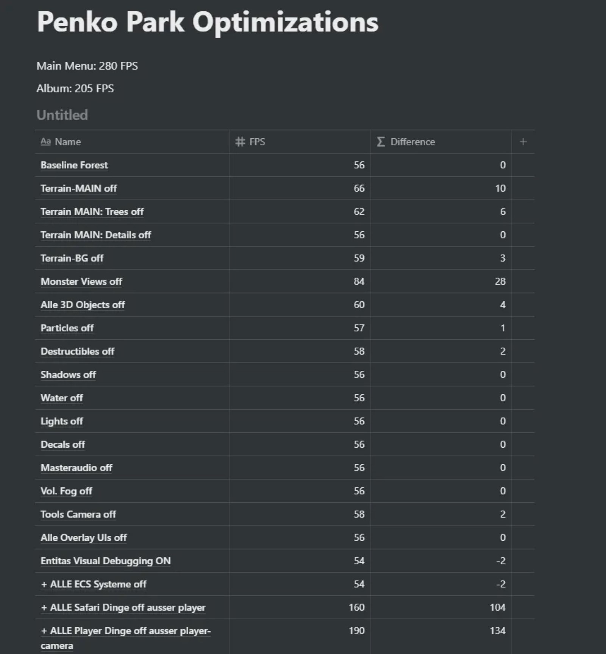This screenshot has height=654, width=606.
Task: Click the Main Menu: 280 FPS text line
Action: pos(87,66)
